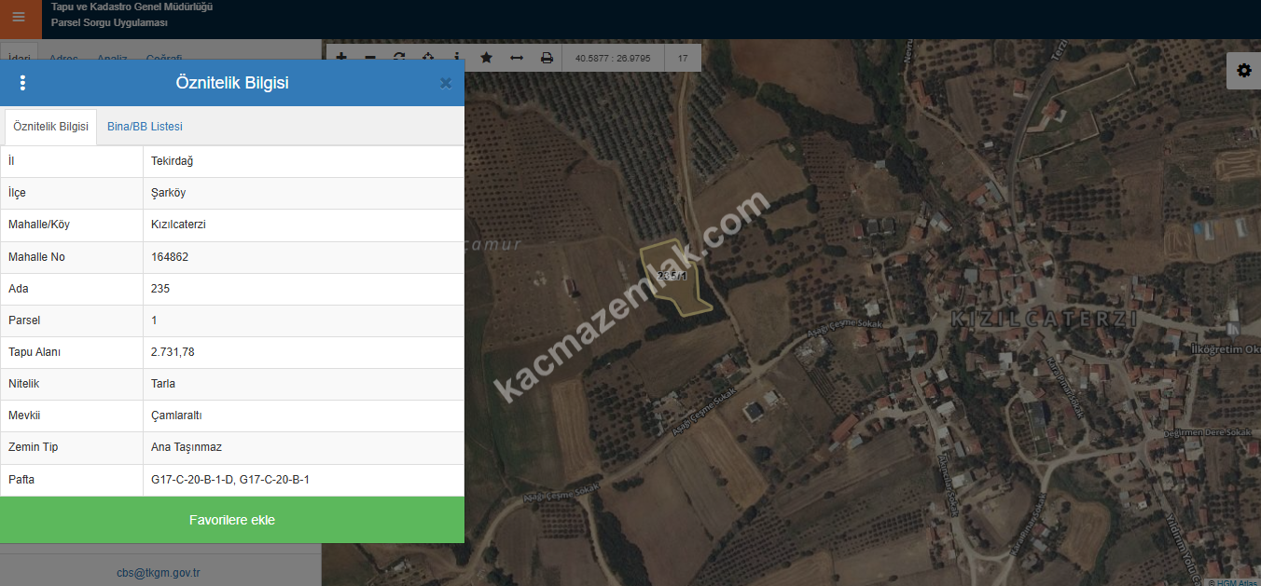Screen dimensions: 1261x586
Task: Click the star favorites icon in map toolbar
Action: tap(486, 58)
